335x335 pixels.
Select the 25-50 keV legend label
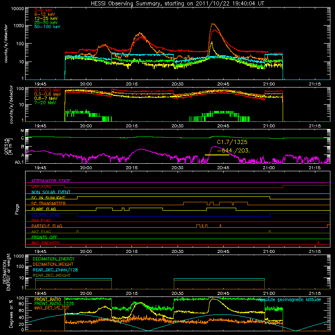(46, 23)
